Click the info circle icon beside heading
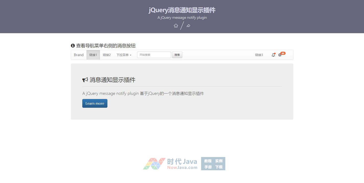The height and width of the screenshot is (183, 364). pos(73,46)
